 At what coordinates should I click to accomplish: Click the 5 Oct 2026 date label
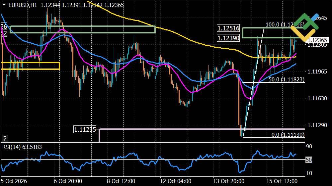[14, 181]
